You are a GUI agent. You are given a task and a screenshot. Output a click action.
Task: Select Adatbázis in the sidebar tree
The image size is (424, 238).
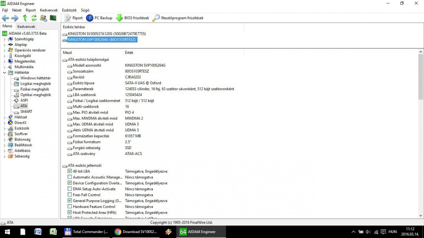22,151
